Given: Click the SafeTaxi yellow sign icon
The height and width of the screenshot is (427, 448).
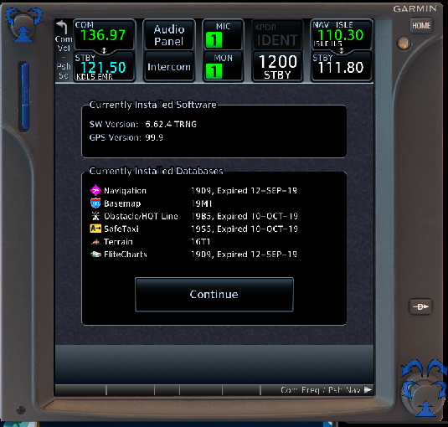Looking at the screenshot, I should point(95,229).
